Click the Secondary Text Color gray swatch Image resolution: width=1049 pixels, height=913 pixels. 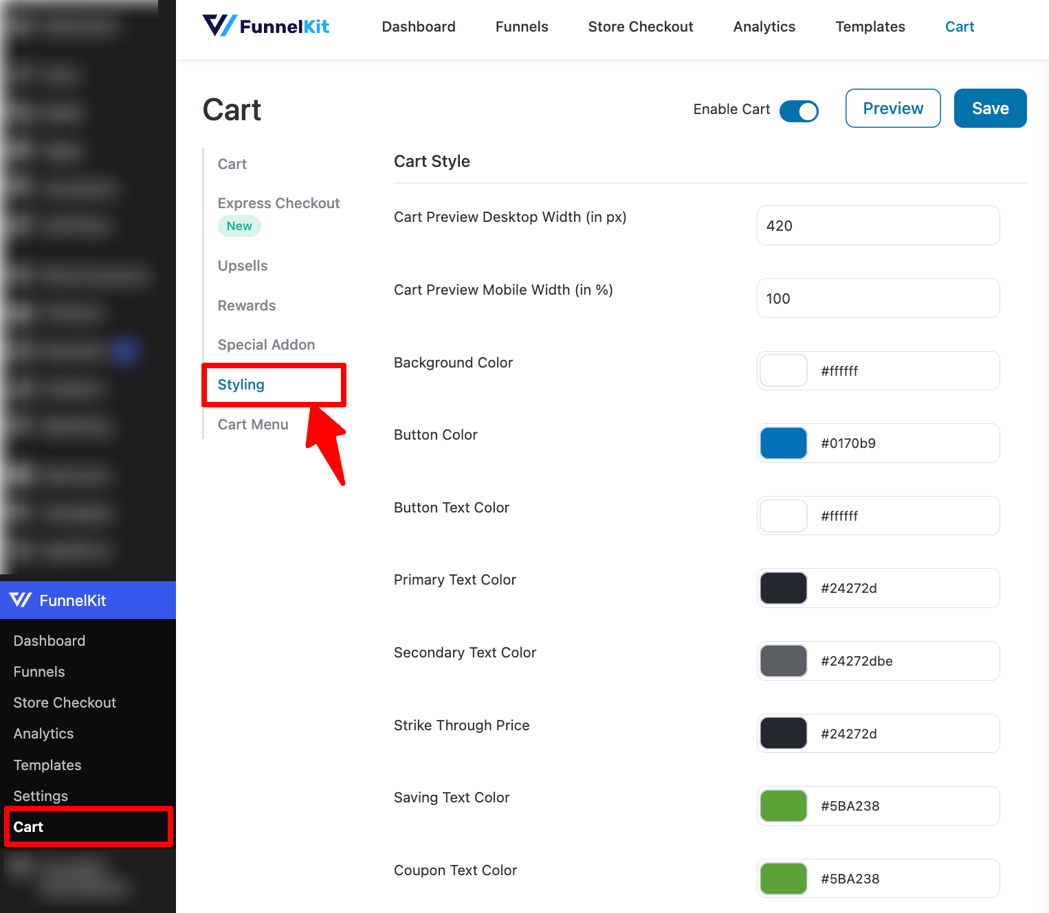(x=783, y=661)
